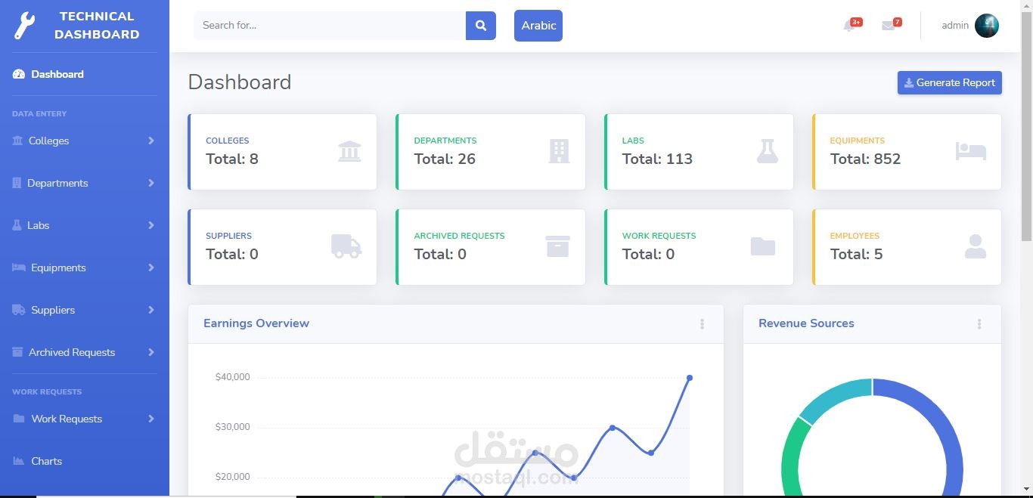Click in the Search for field
1033x498 pixels.
pos(330,25)
